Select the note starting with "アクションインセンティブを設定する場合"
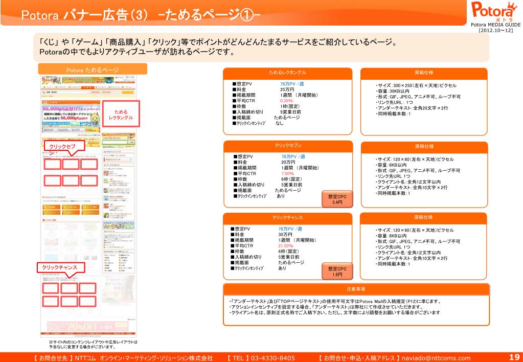This screenshot has height=362, width=523. tap(326, 307)
